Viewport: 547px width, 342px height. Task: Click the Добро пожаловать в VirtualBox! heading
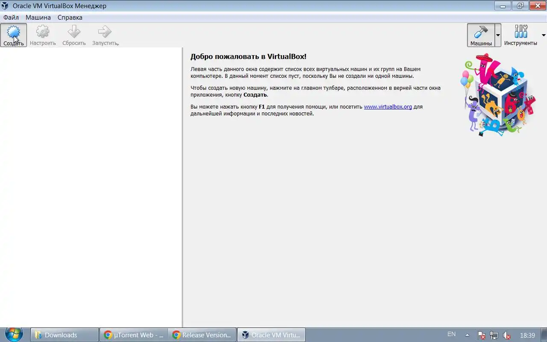248,56
